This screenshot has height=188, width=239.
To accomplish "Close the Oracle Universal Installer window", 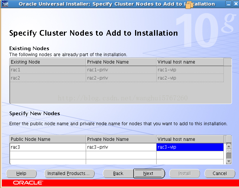I will 236,4.
